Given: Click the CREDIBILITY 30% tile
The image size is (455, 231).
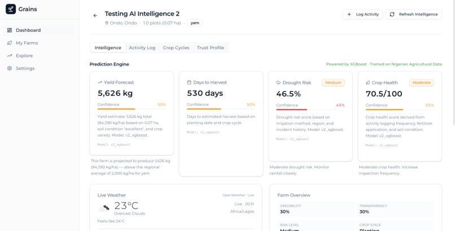Looking at the screenshot, I should coord(316,209).
